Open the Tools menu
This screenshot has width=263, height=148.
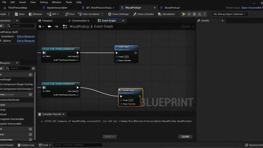click(x=69, y=2)
